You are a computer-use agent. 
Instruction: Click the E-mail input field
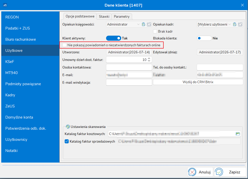pos(129,75)
